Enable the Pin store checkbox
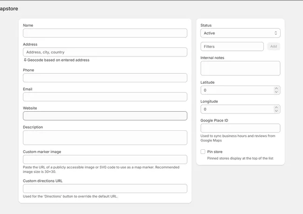Image resolution: width=303 pixels, height=214 pixels. [x=203, y=152]
